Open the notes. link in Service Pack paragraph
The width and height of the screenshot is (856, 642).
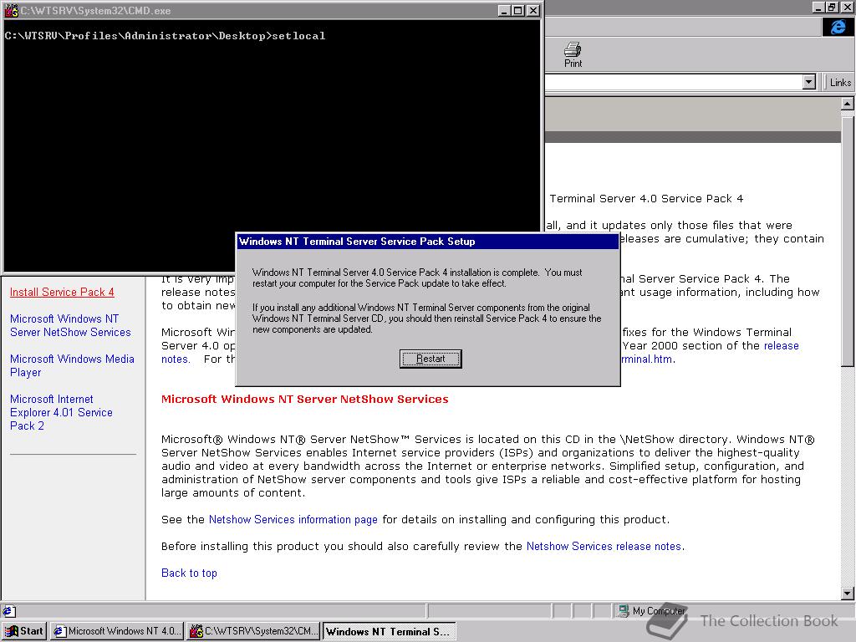pyautogui.click(x=176, y=359)
